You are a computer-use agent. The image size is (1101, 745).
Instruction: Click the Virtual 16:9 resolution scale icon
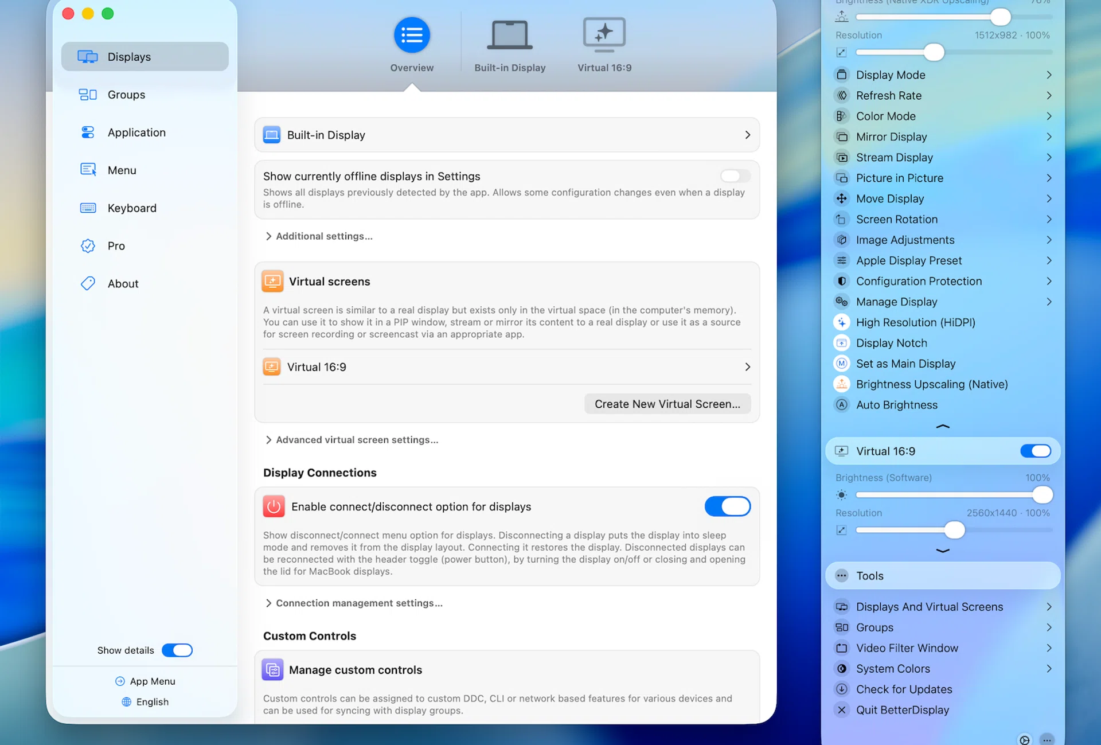click(841, 530)
